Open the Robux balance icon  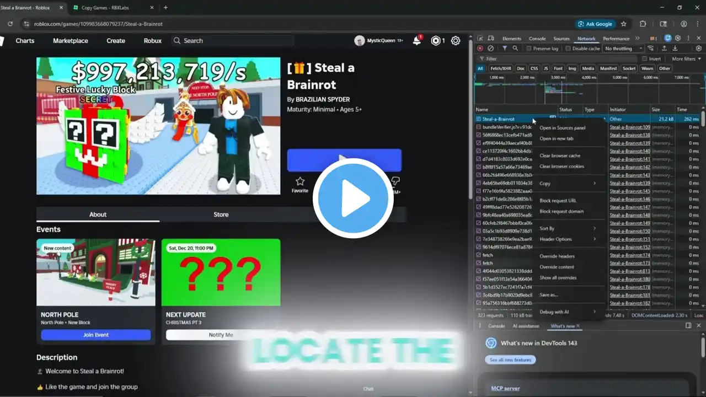pyautogui.click(x=436, y=40)
